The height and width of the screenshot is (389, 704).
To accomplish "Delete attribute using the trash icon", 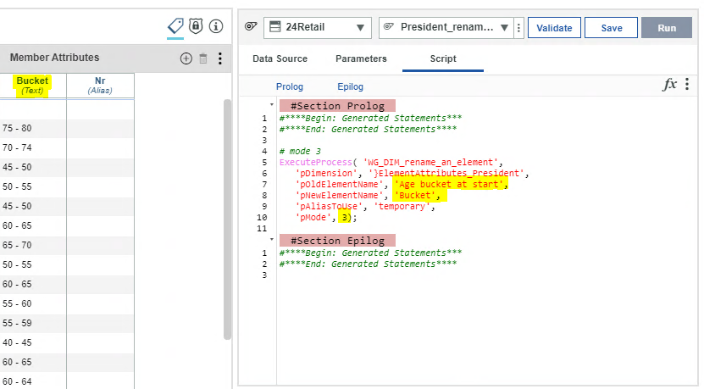I will click(x=203, y=58).
